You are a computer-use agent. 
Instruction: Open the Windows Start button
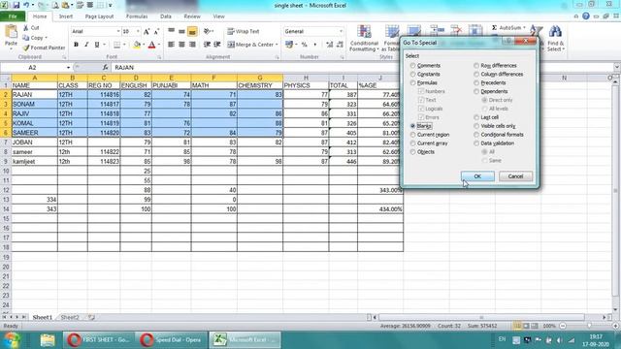tap(13, 340)
